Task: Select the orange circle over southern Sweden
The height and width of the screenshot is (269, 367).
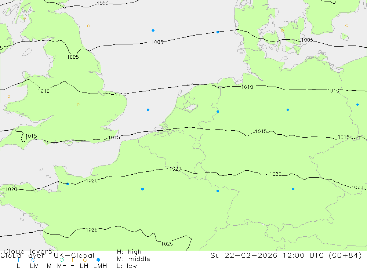Action: (x=347, y=26)
